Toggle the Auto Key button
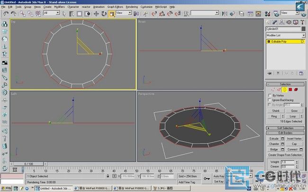Image resolution: width=308 pixels, height=192 pixels. (218, 176)
